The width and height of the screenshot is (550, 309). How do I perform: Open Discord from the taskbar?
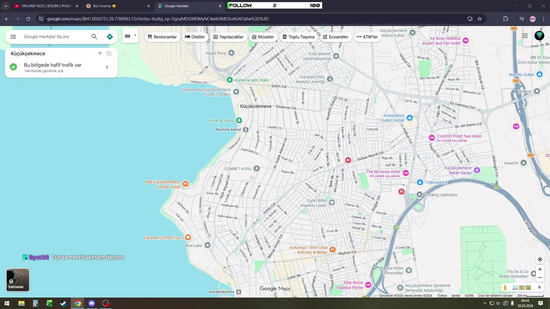[x=92, y=303]
